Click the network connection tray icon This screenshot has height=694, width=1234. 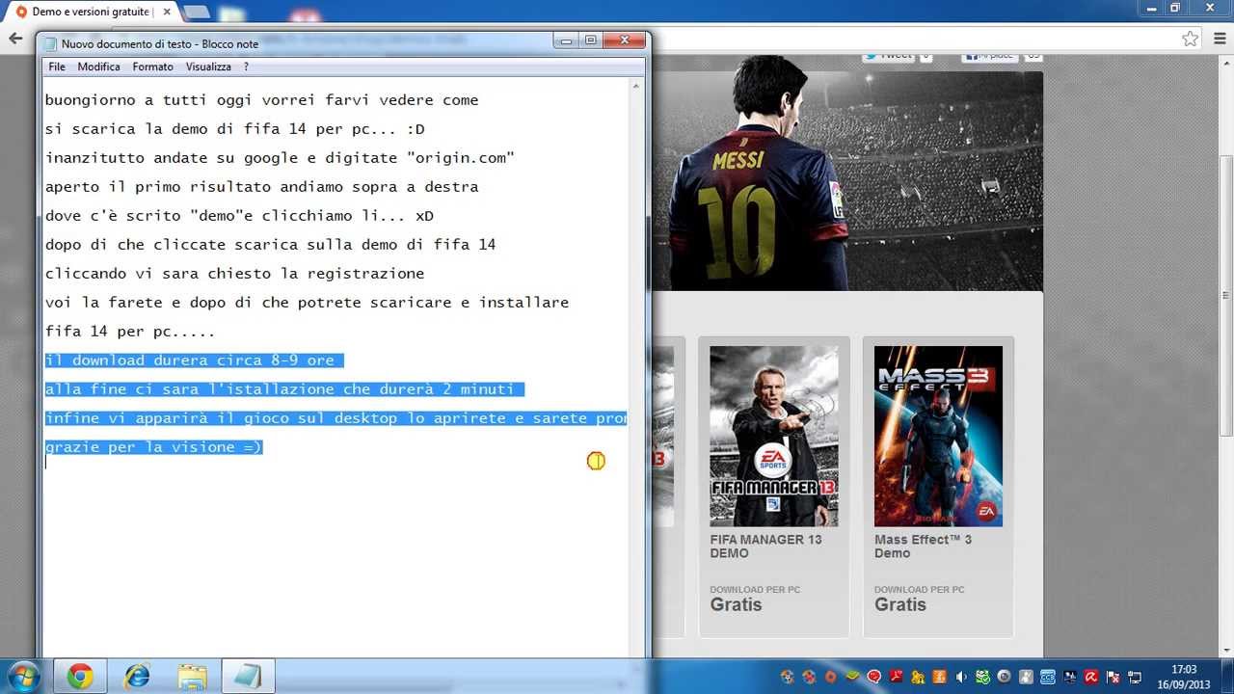tap(1135, 677)
